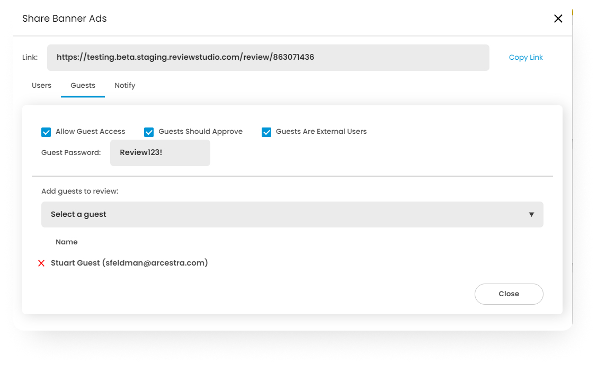The height and width of the screenshot is (365, 597).
Task: Toggle the Allow Guest Access checkbox
Action: (x=46, y=132)
